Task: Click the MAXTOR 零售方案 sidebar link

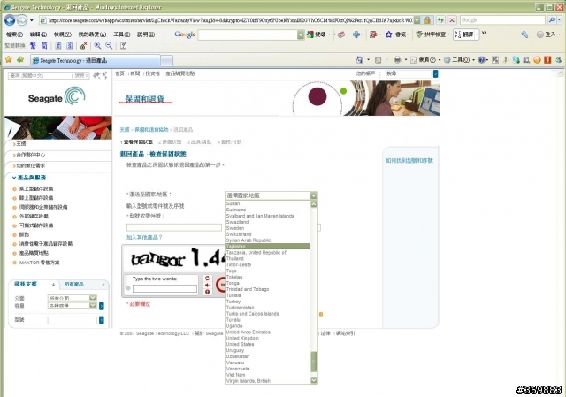Action: [39, 263]
